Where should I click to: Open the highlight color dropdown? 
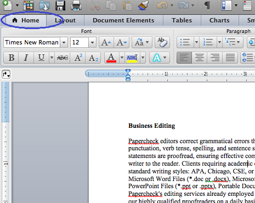click(x=143, y=58)
